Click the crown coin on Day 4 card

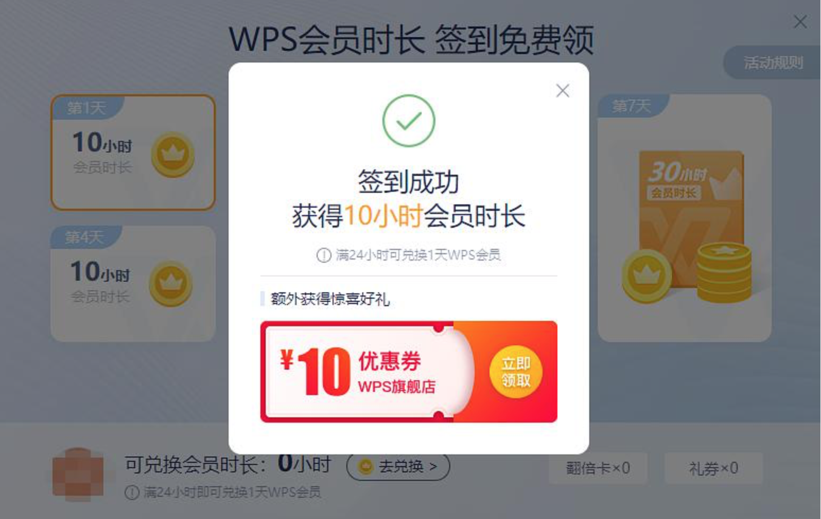click(171, 284)
